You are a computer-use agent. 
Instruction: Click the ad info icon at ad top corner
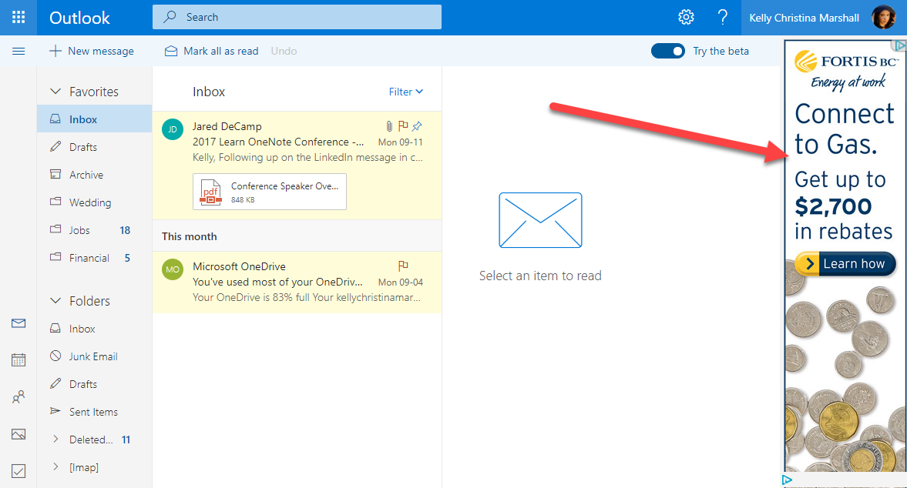[x=899, y=45]
